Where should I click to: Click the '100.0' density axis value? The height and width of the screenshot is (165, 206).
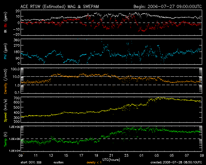pos(15,69)
